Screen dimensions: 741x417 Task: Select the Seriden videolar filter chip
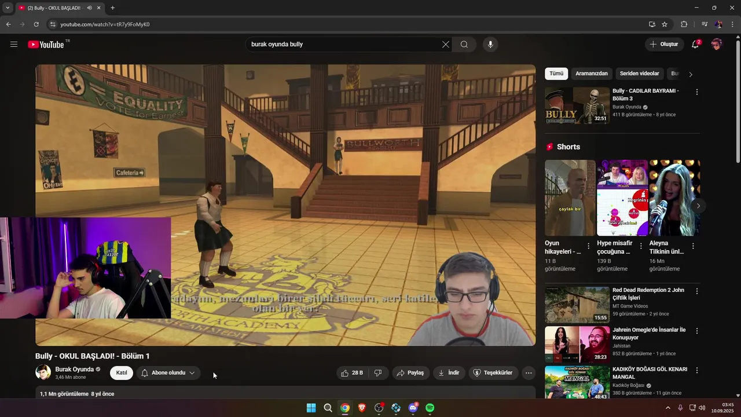(x=640, y=74)
